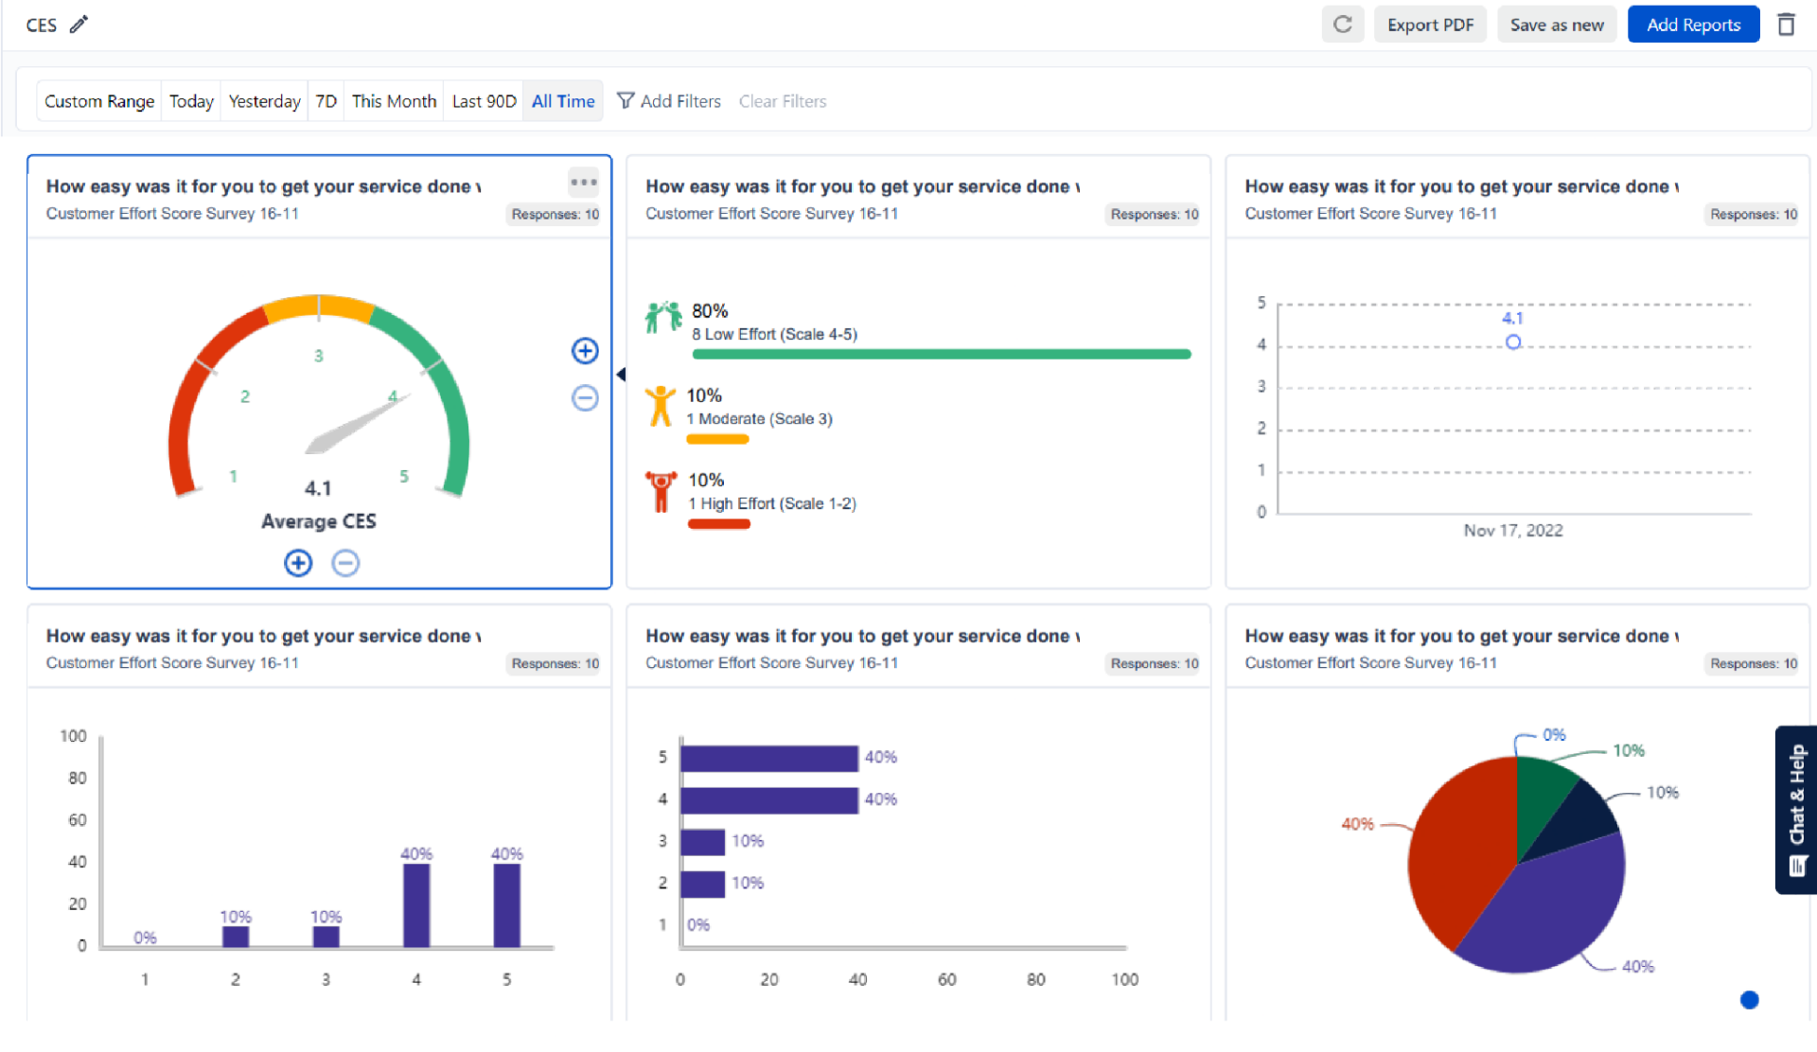Add Reports to the dashboard
Image resolution: width=1817 pixels, height=1052 pixels.
click(1693, 24)
